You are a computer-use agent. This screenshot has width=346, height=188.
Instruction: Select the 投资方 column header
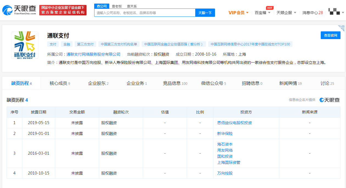coord(246,112)
